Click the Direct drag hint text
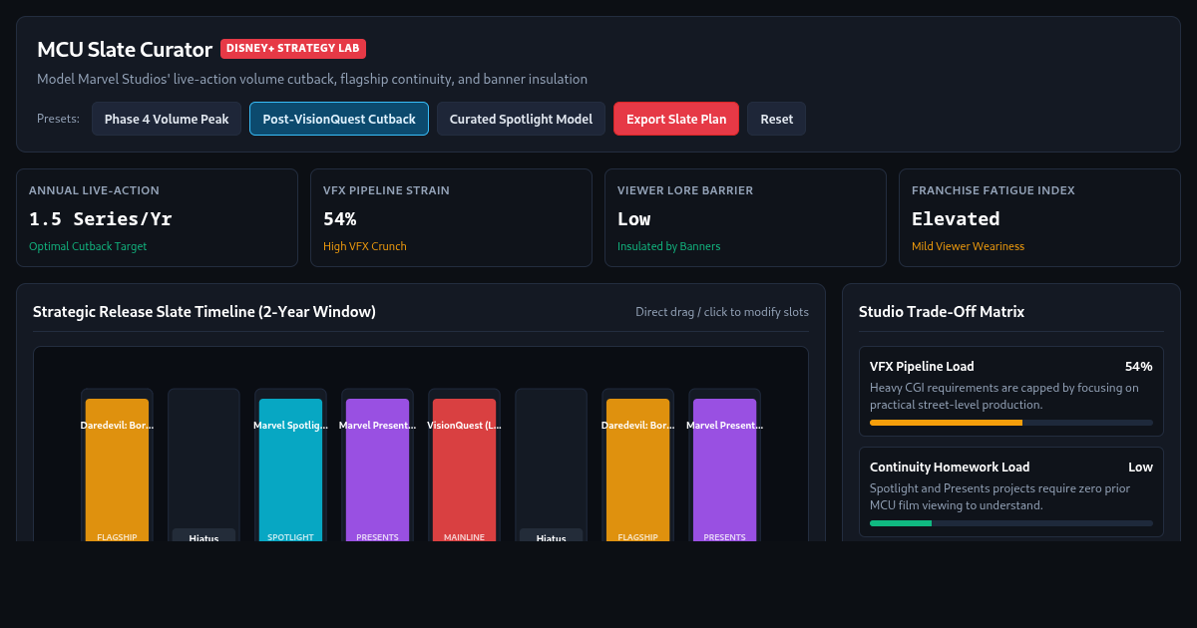The image size is (1197, 628). (x=722, y=312)
